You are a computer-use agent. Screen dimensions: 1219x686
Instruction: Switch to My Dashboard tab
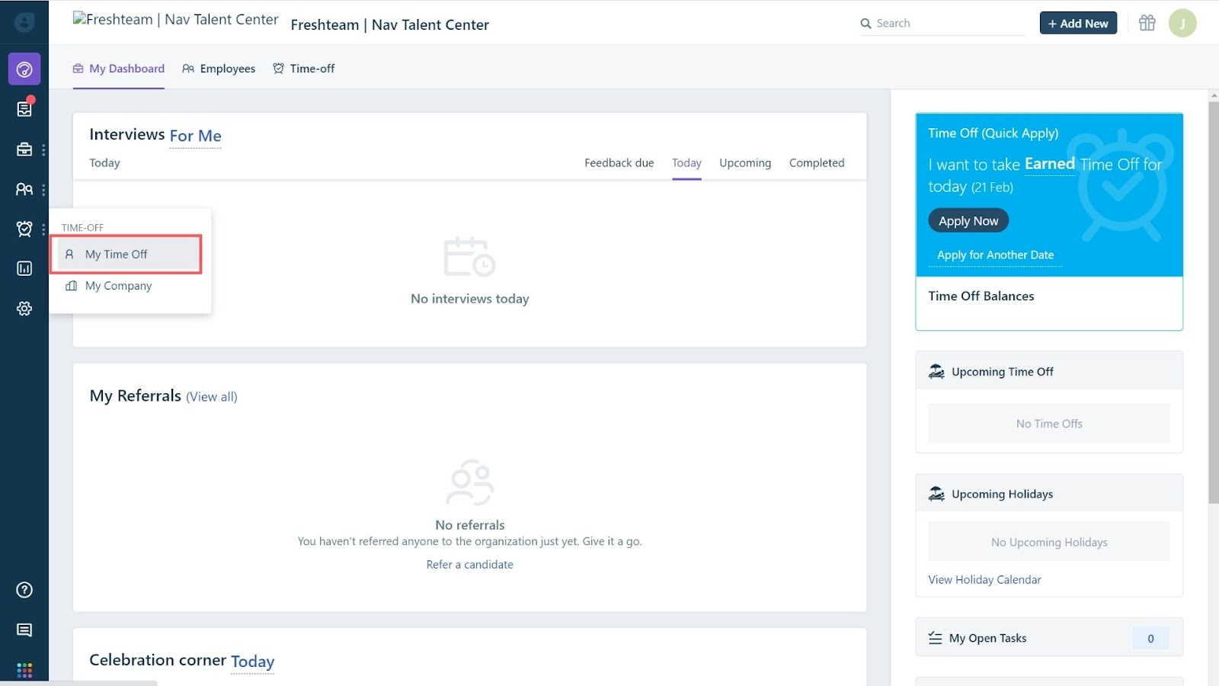tap(119, 69)
